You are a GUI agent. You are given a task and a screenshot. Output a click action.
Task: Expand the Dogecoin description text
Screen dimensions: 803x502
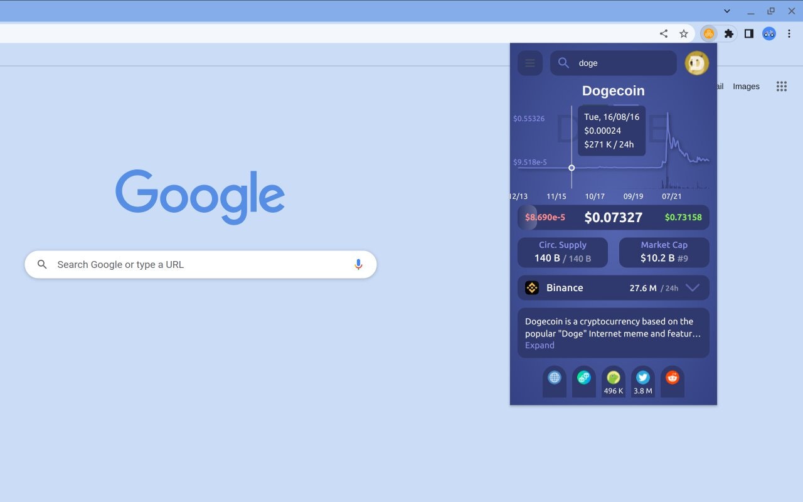coord(540,345)
